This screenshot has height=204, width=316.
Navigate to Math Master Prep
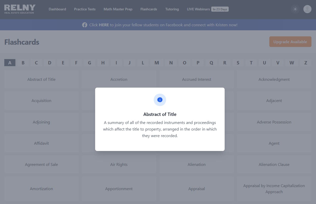(118, 9)
